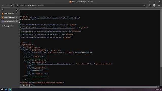Close the PHP: Hypertext tab

[x=17, y=21]
